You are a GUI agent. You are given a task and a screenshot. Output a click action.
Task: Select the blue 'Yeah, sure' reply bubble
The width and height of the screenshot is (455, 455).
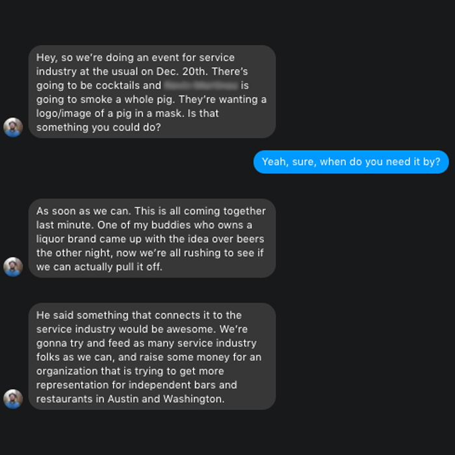click(351, 162)
